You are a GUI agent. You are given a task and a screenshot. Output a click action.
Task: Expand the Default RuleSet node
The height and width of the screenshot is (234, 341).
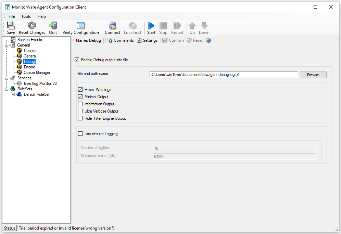[x=13, y=94]
